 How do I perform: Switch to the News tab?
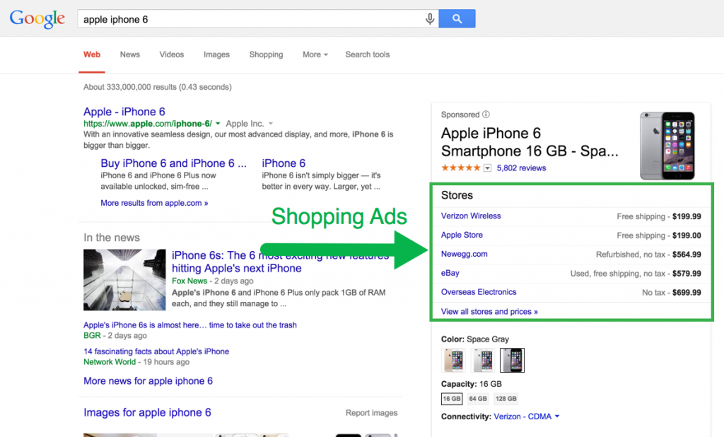130,54
